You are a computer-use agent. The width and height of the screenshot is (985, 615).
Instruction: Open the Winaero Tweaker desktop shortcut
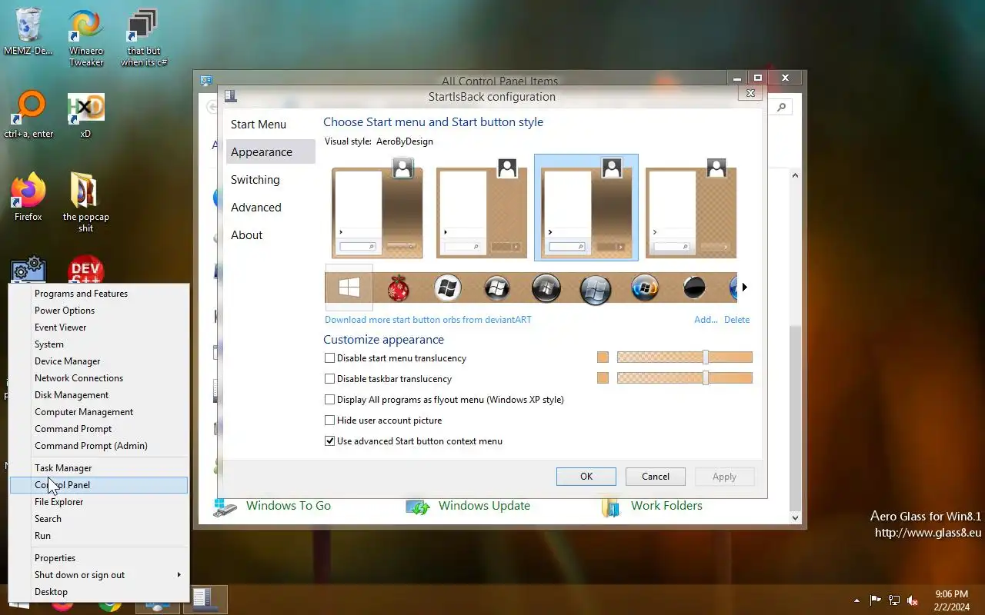tap(85, 38)
